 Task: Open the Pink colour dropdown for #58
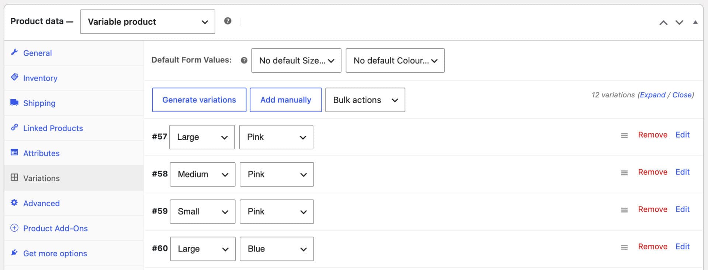tap(277, 174)
